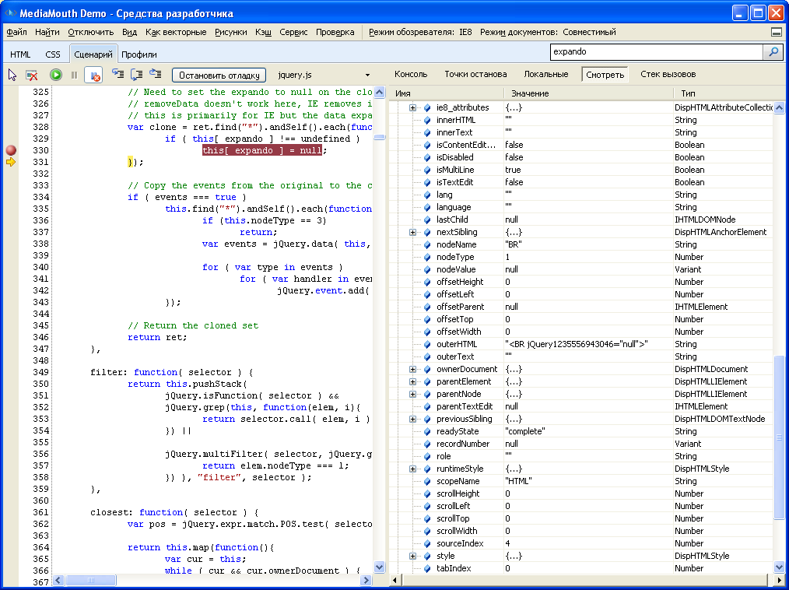Click the Остановить отладку button
This screenshot has height=590, width=789.
[219, 75]
